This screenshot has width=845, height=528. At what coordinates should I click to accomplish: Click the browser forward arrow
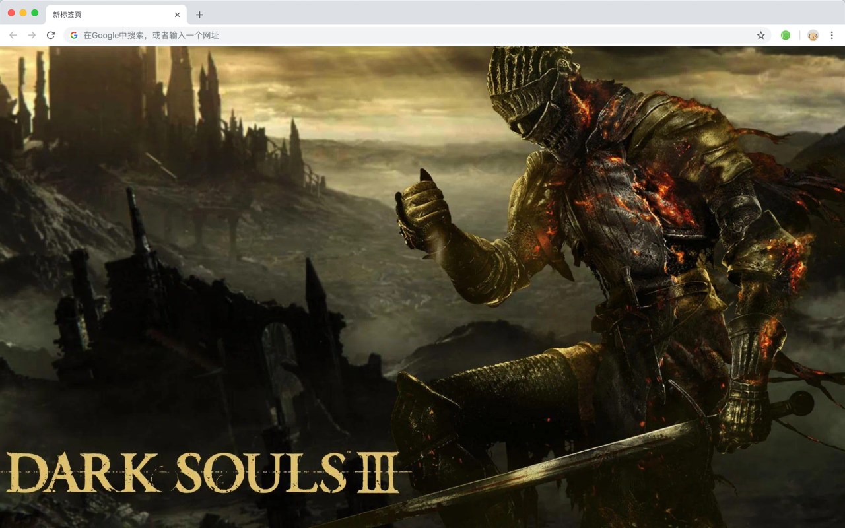(x=32, y=35)
